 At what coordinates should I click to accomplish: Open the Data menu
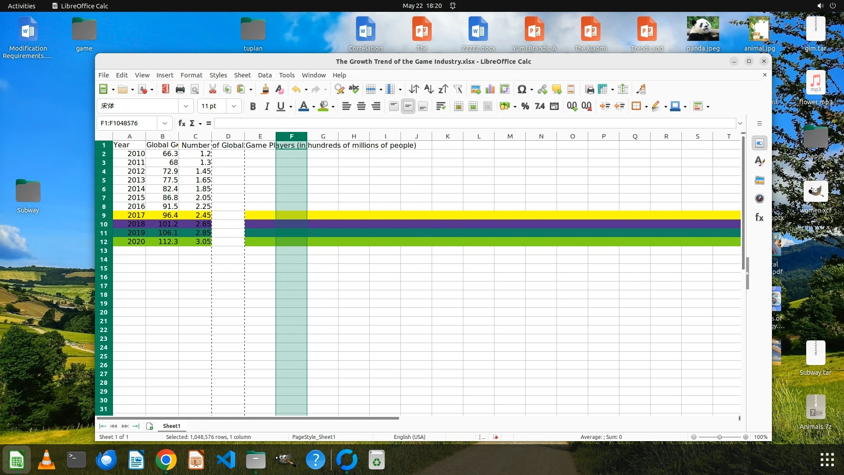264,75
